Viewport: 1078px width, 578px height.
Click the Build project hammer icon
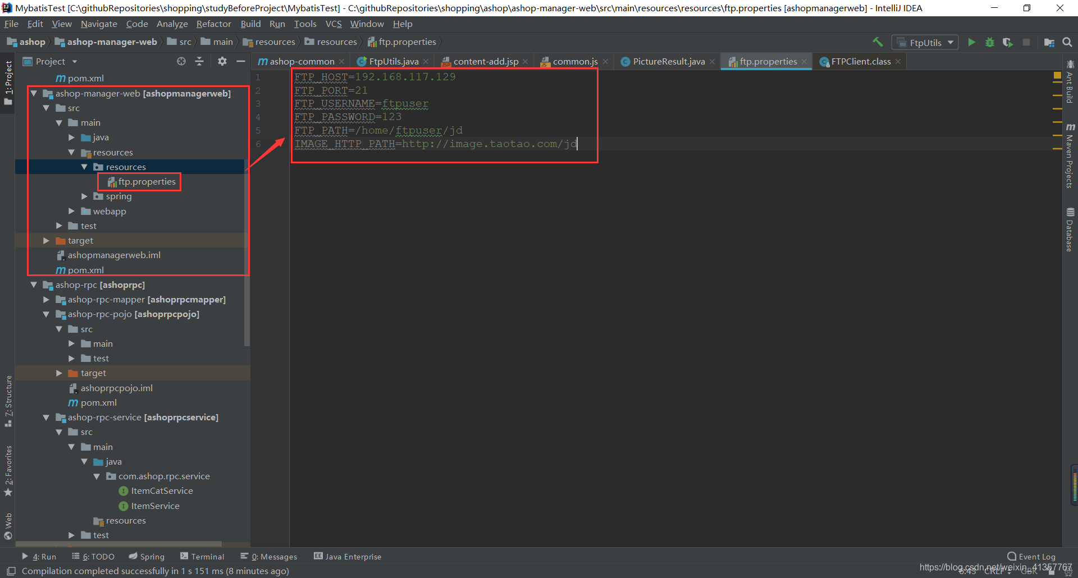click(x=878, y=42)
